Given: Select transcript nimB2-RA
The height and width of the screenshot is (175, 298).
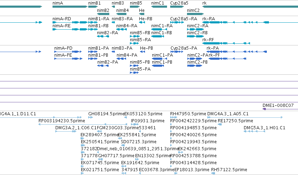Looking at the screenshot, I should [x=103, y=36].
